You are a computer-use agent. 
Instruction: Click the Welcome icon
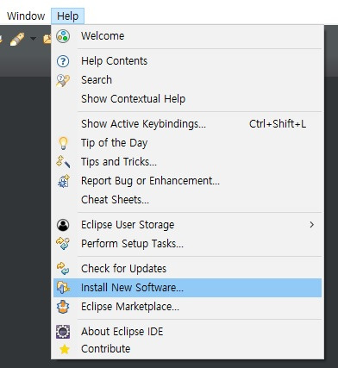(63, 36)
